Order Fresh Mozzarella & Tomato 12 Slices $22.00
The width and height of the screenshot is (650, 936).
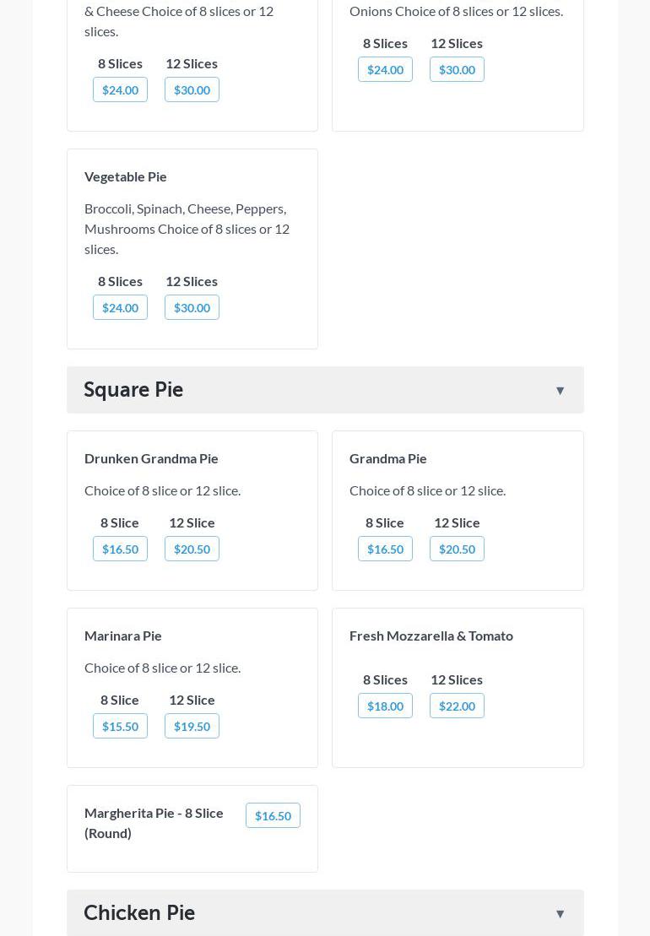pyautogui.click(x=457, y=706)
